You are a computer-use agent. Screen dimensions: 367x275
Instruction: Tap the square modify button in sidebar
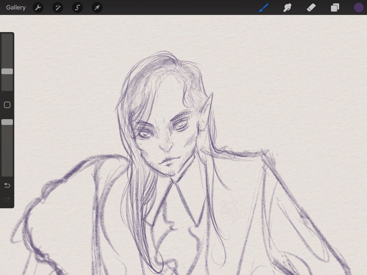click(x=7, y=105)
